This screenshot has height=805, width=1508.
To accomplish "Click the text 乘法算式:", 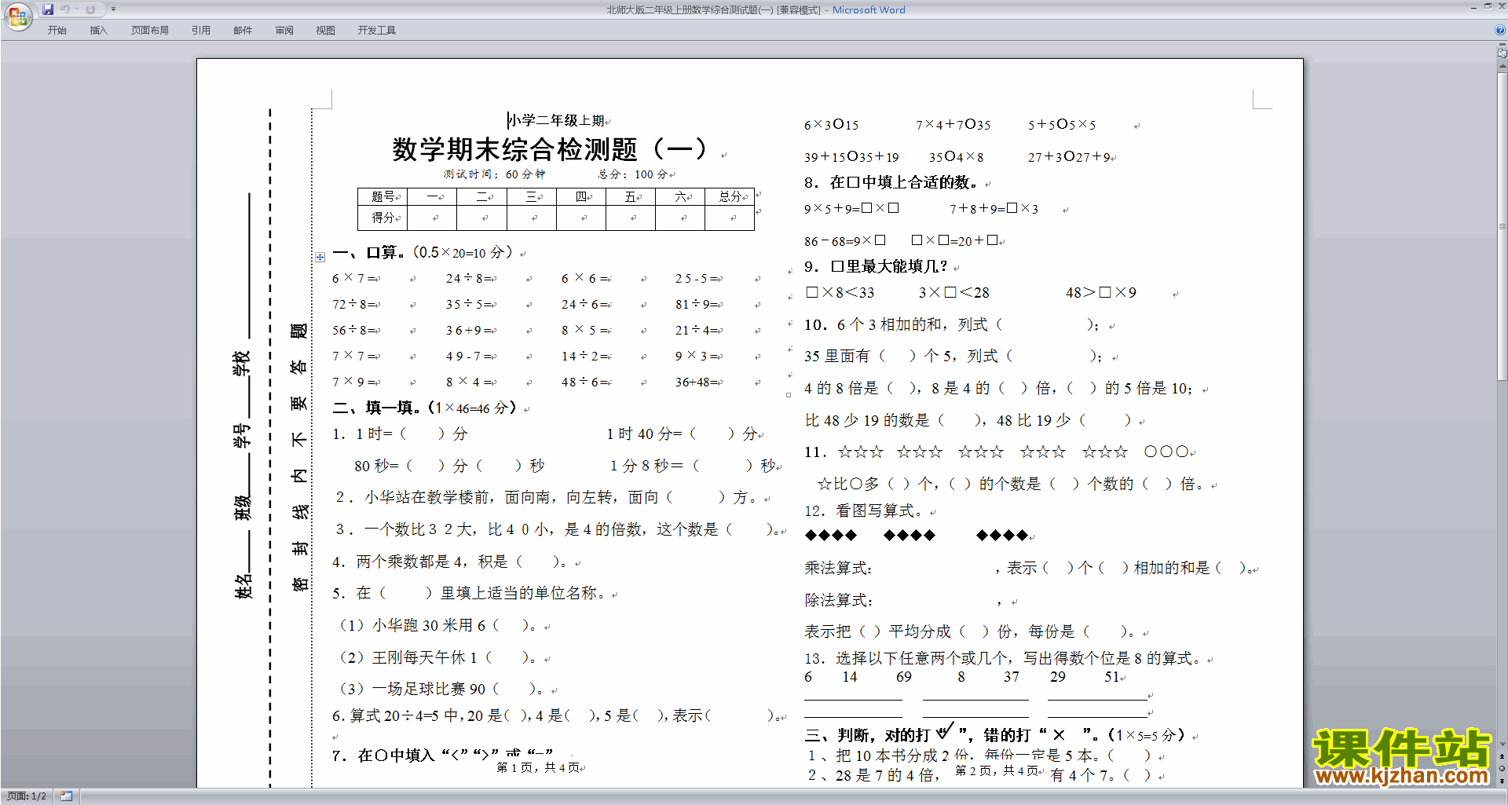I will tap(838, 568).
